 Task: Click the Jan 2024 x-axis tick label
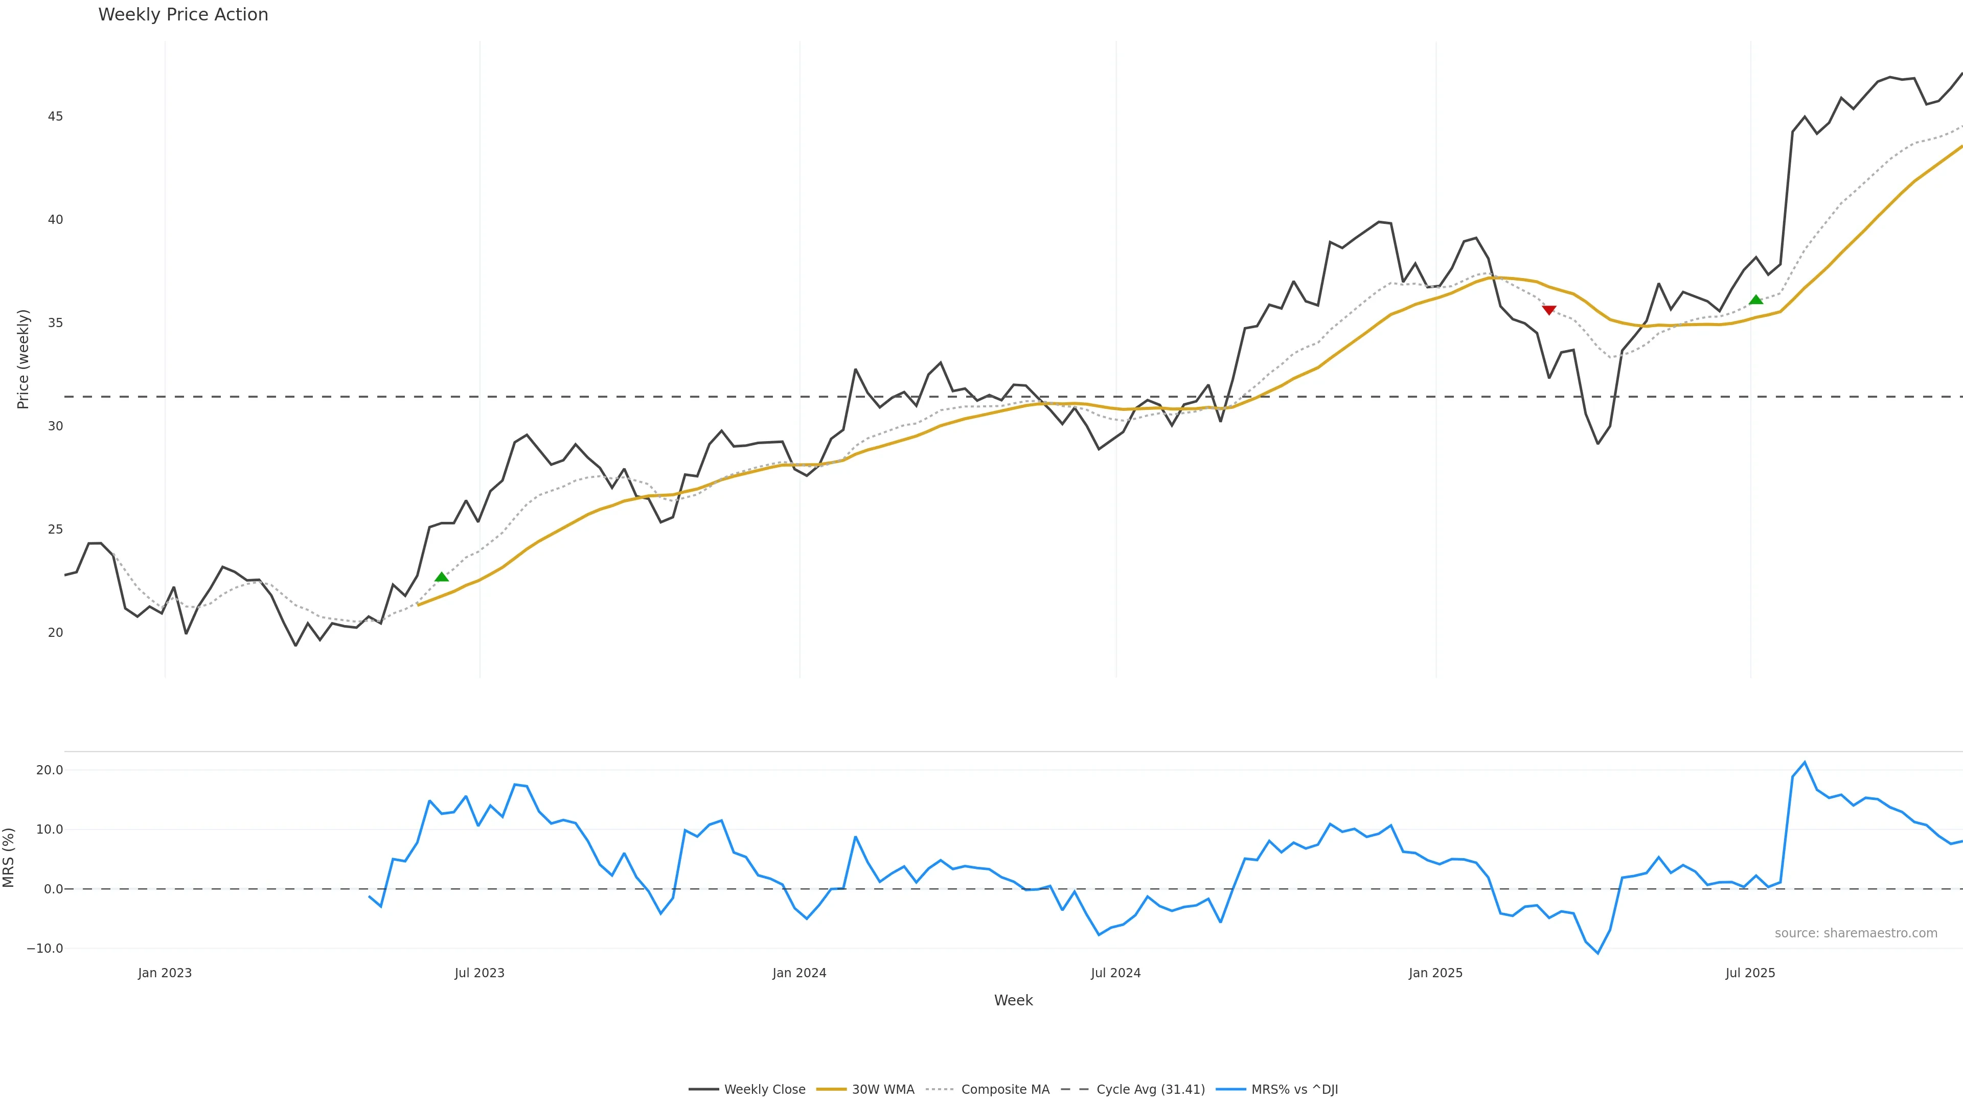tap(800, 973)
